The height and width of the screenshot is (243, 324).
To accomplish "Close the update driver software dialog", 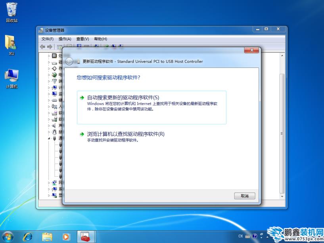I will tap(251, 50).
